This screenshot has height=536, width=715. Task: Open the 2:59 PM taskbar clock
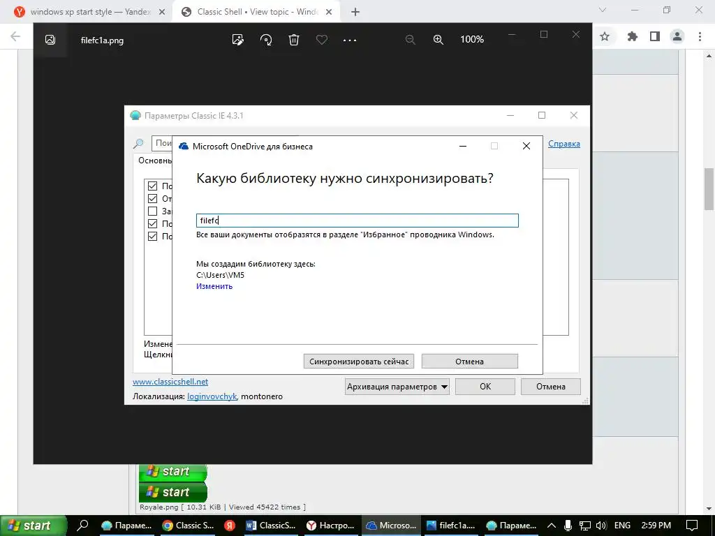[656, 526]
